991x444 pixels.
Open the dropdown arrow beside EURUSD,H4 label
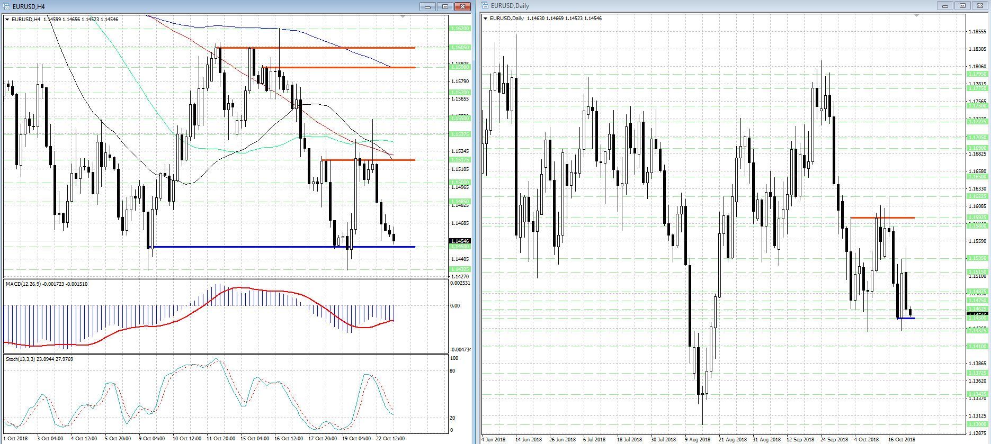click(7, 20)
